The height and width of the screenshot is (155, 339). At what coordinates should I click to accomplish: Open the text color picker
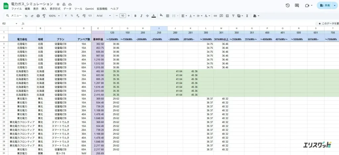tap(154, 16)
